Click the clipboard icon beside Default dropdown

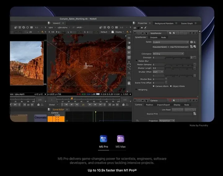[113, 32]
